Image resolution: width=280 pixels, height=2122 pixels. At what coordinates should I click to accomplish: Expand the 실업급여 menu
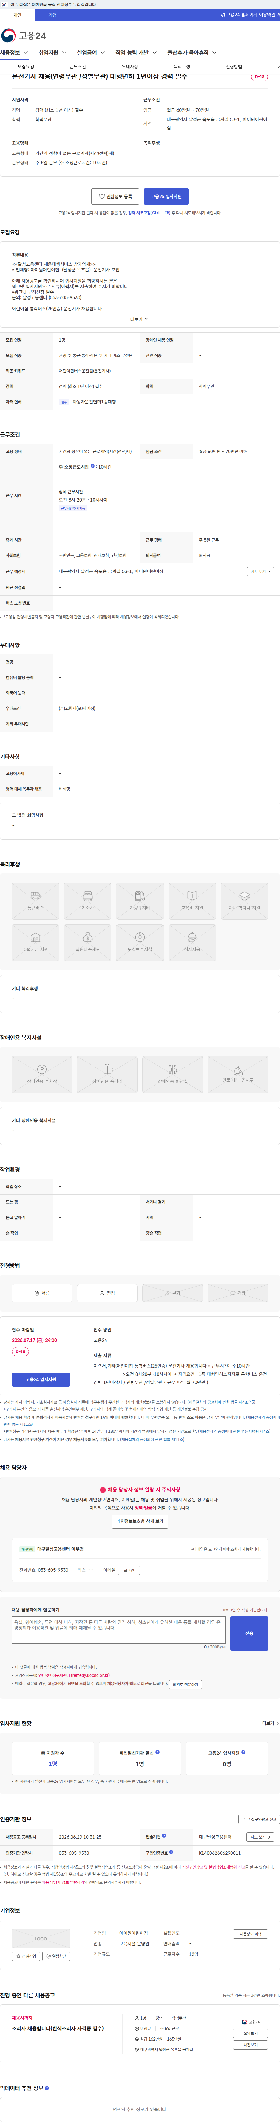(91, 53)
